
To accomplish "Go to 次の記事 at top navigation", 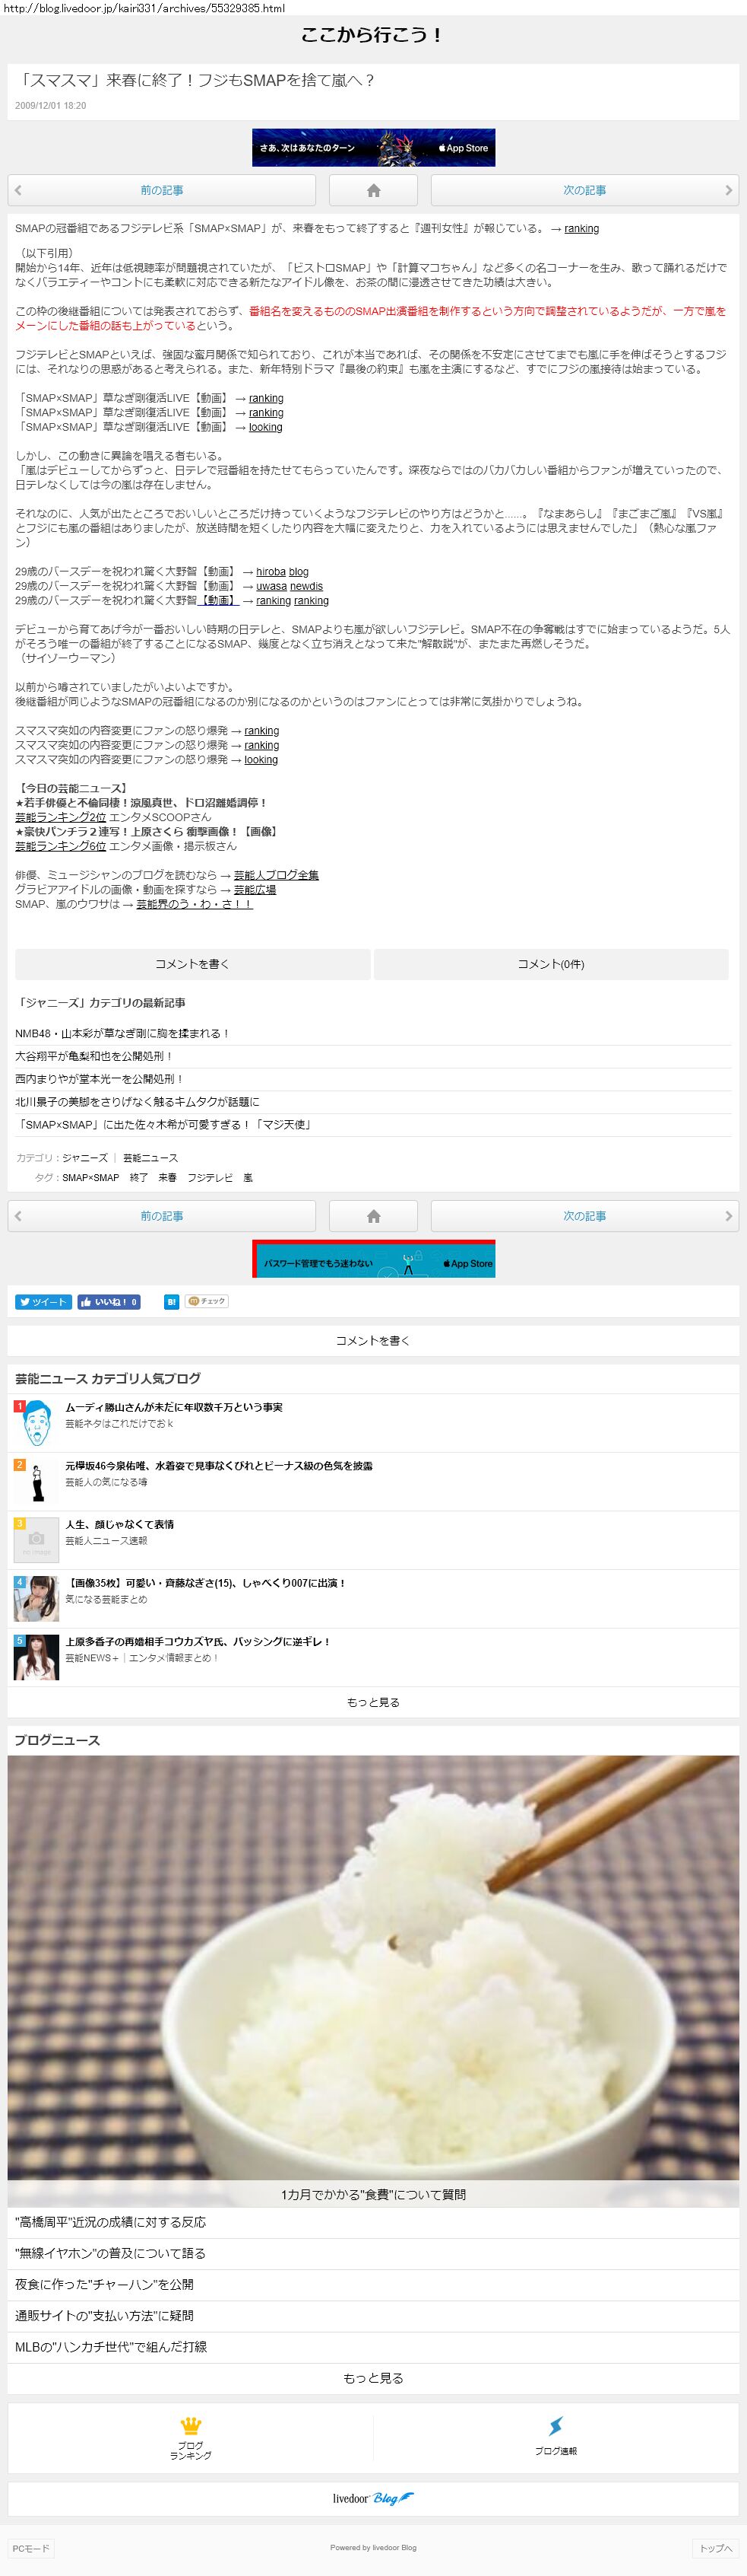I will (x=584, y=190).
